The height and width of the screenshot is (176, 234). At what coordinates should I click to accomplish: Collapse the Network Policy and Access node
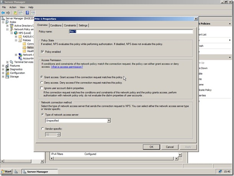click(7, 29)
